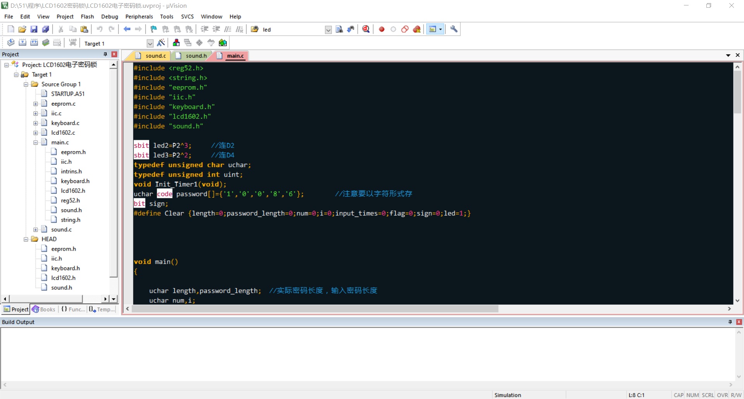This screenshot has height=399, width=744.
Task: Insert a bookmark with the flag icon
Action: 154,29
